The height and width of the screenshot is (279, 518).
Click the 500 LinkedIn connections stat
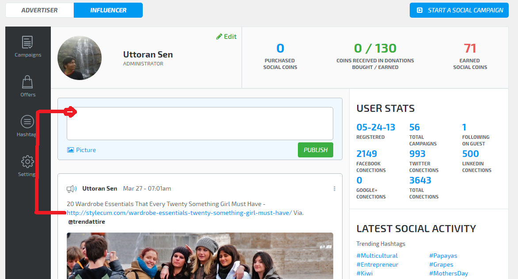tap(470, 154)
